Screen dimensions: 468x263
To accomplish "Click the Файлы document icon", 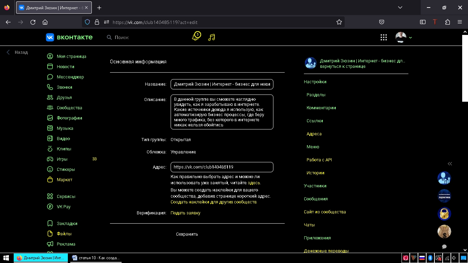I will pyautogui.click(x=50, y=234).
